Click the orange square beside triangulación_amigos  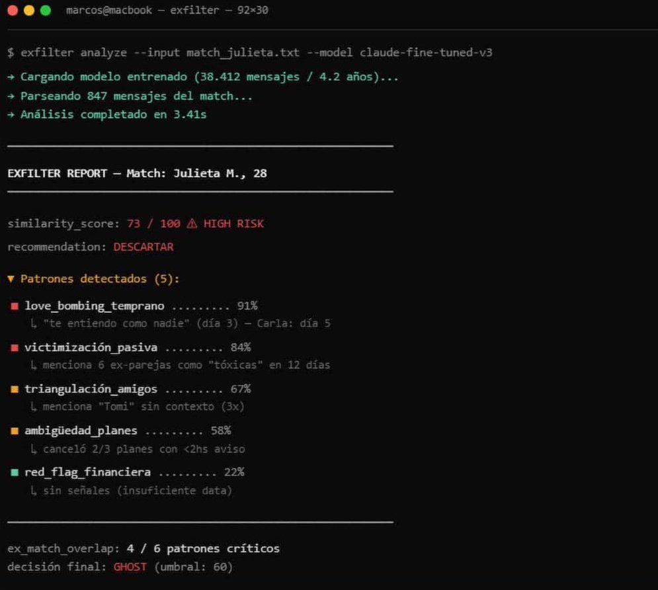click(x=15, y=389)
